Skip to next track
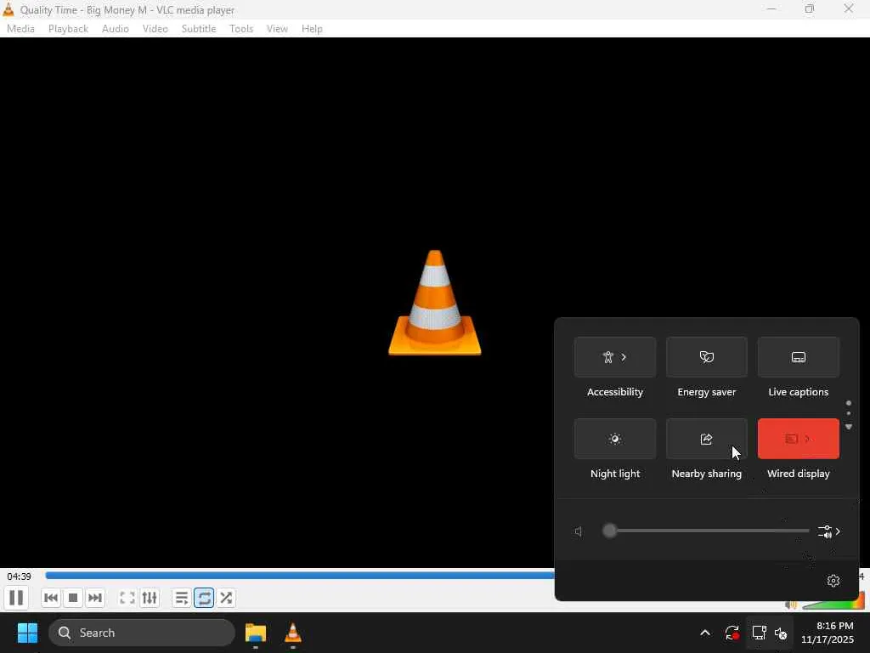Viewport: 870px width, 653px height. (x=95, y=598)
